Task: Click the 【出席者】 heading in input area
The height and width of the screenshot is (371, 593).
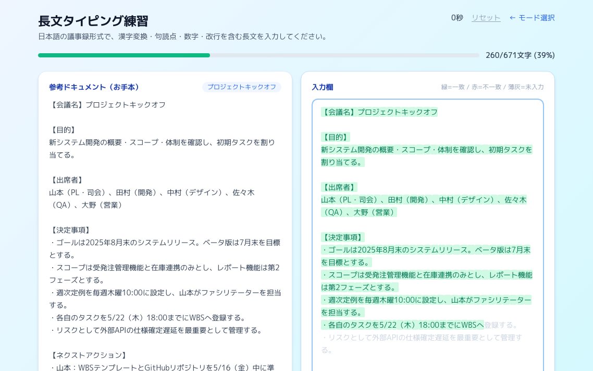Action: [x=339, y=187]
